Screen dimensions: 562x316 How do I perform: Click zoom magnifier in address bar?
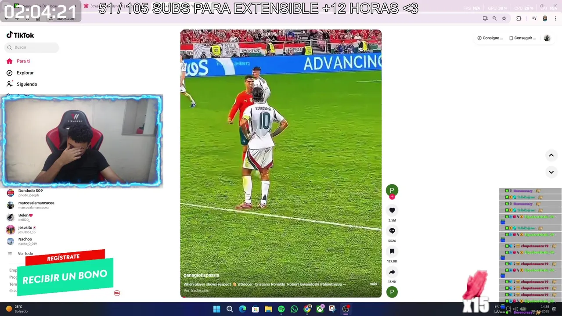[494, 18]
